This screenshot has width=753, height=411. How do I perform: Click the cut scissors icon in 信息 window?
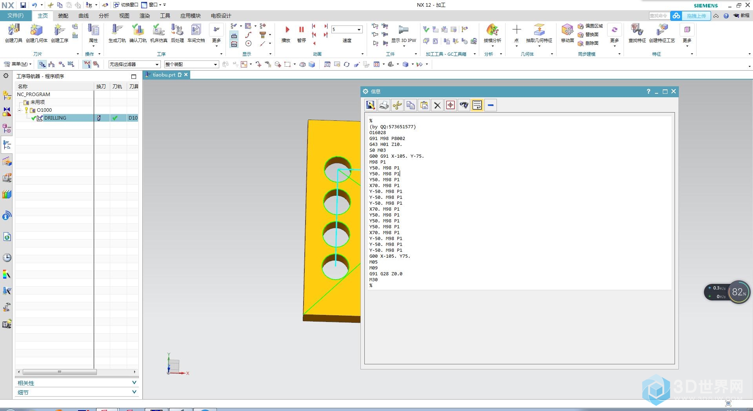397,105
